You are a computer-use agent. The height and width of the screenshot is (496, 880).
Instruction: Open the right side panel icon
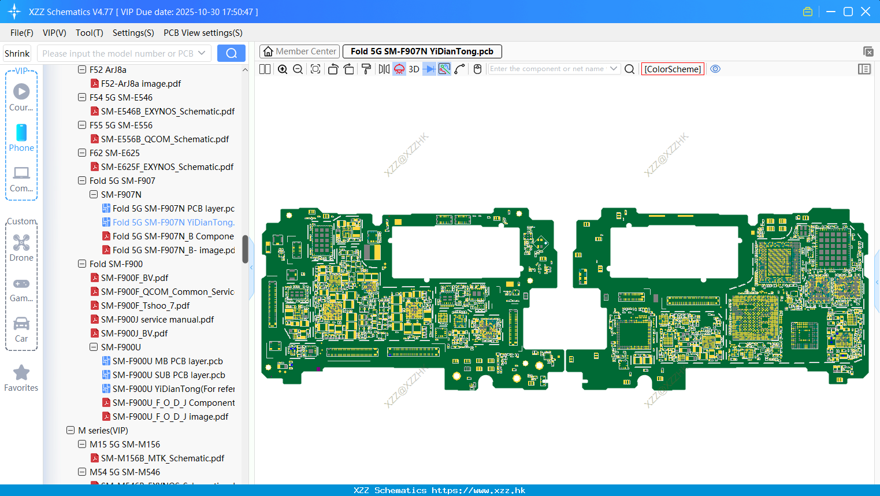click(864, 69)
